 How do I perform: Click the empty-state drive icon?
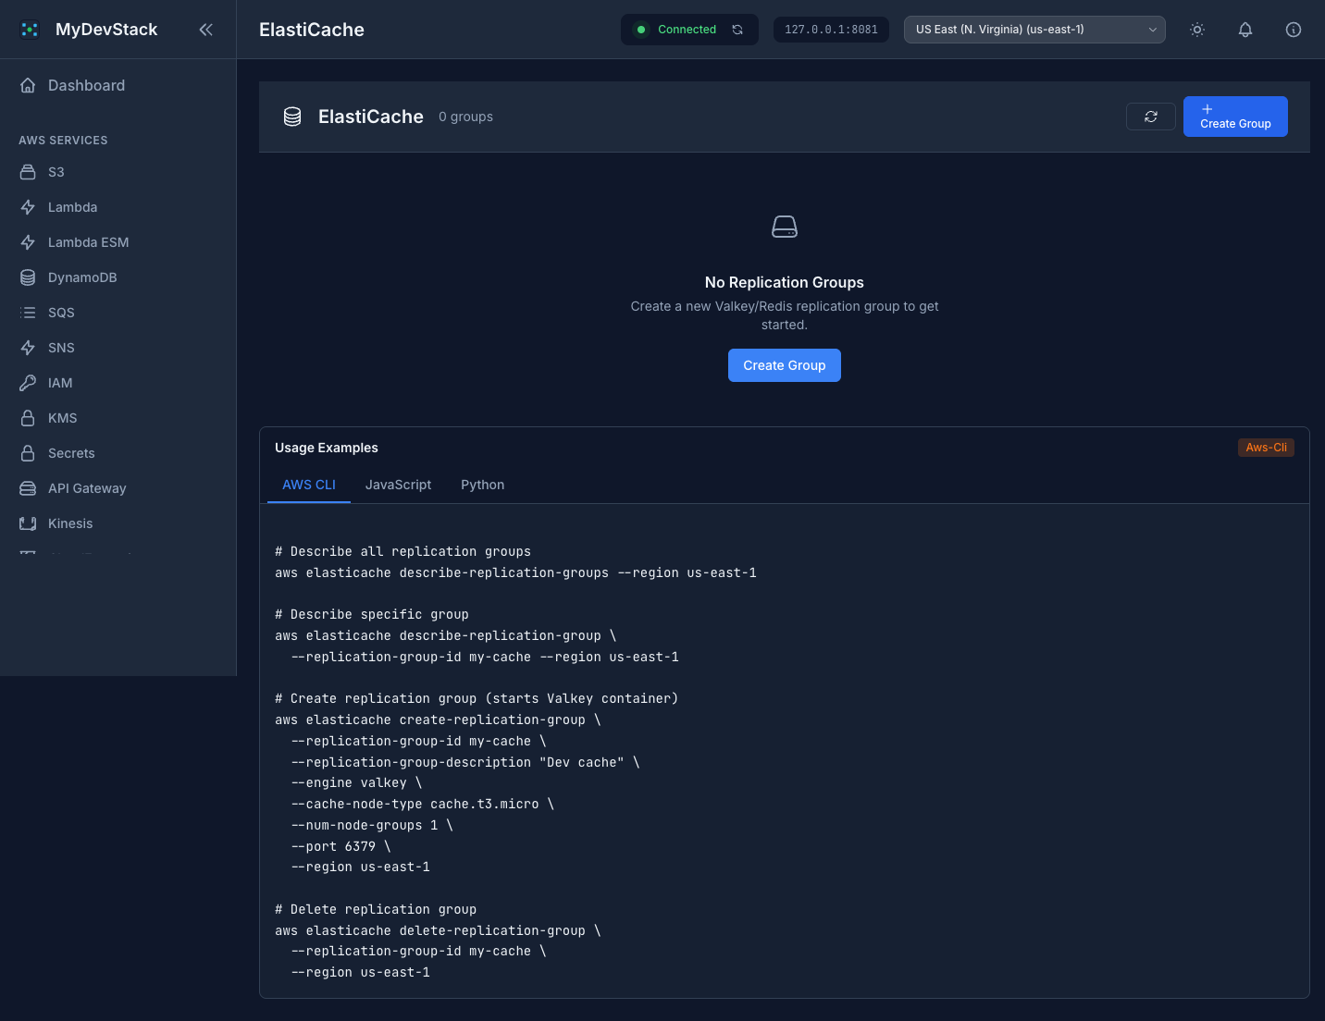[785, 227]
